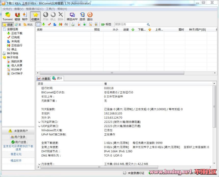Open the 文件(F) menu
219x177 pixels.
[x=7, y=9]
